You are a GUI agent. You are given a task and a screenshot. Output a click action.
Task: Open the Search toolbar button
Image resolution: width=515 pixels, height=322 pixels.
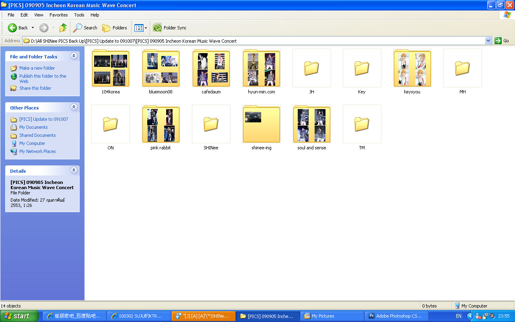pos(85,28)
